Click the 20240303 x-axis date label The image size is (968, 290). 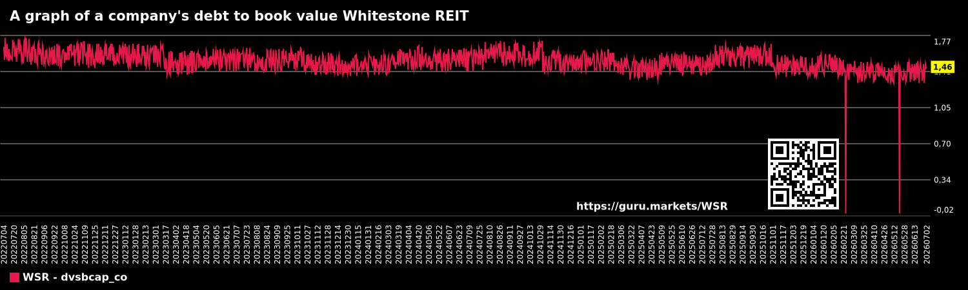tap(389, 244)
